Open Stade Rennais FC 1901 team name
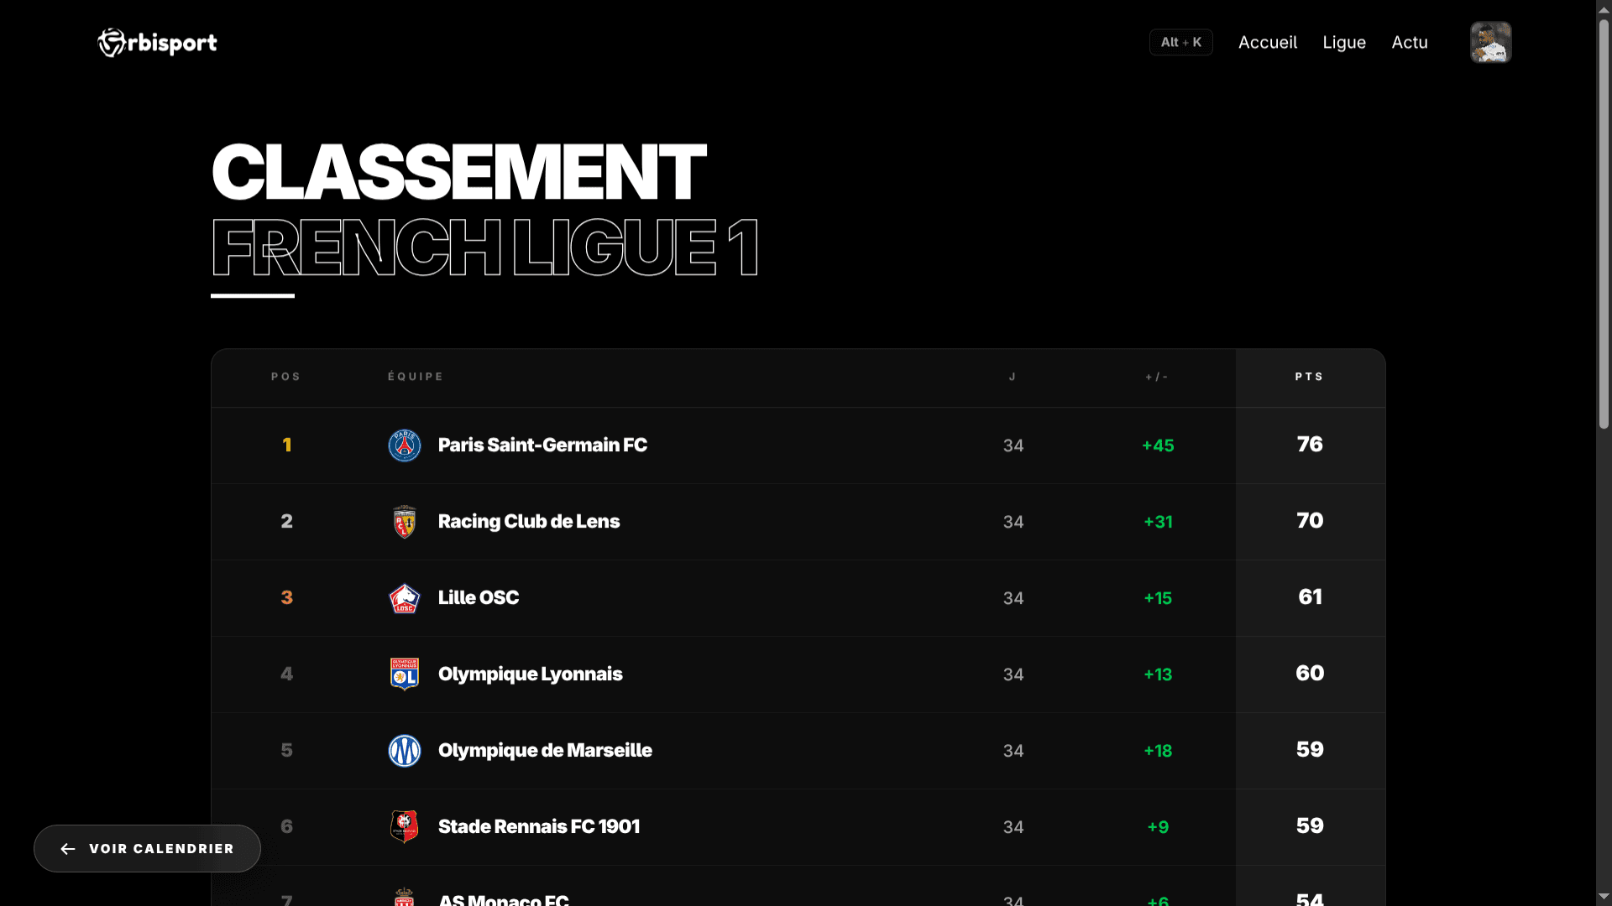The height and width of the screenshot is (906, 1612). point(539,827)
